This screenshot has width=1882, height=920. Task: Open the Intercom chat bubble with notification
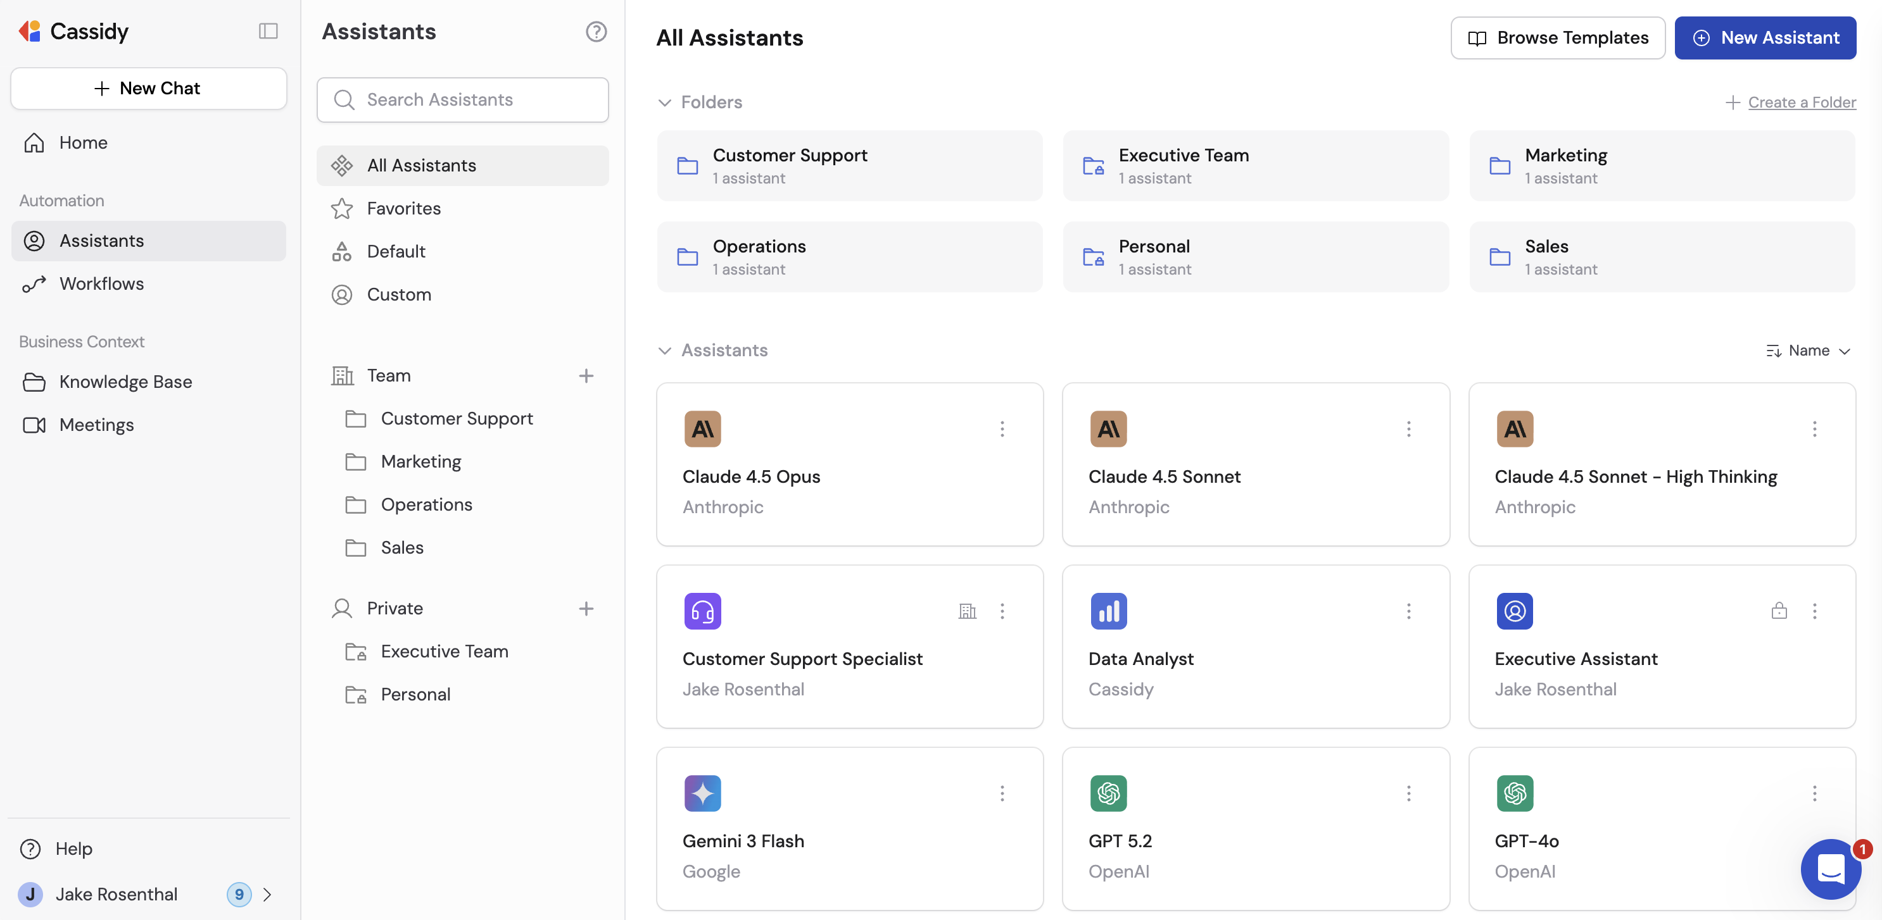[1830, 869]
